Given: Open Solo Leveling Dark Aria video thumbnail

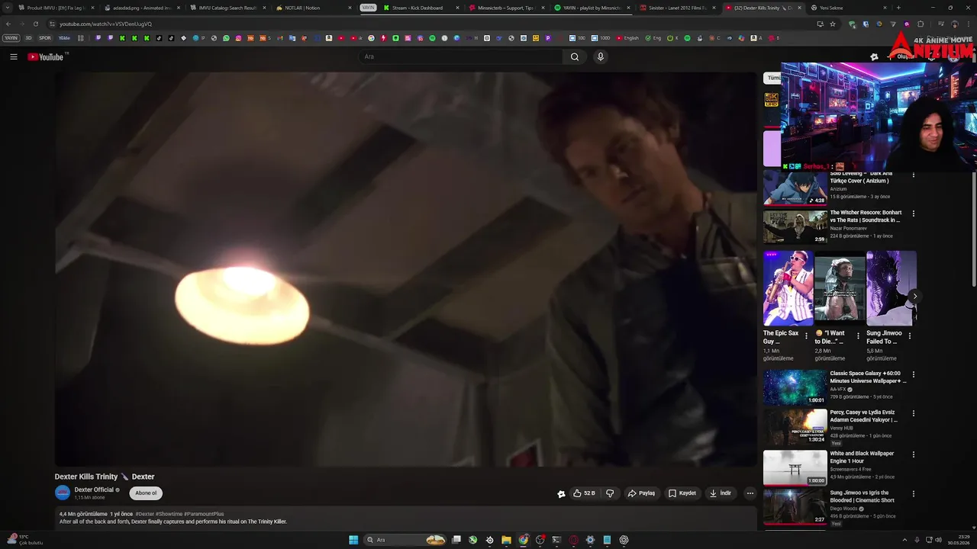Looking at the screenshot, I should click(795, 187).
